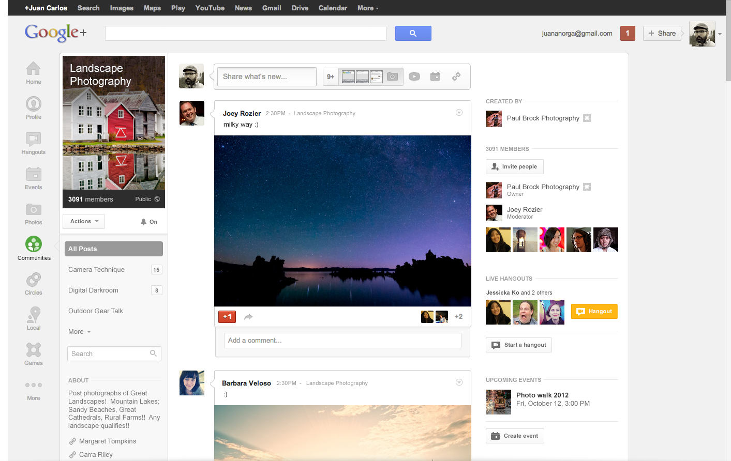
Task: Click the Invite people button
Action: pyautogui.click(x=514, y=166)
